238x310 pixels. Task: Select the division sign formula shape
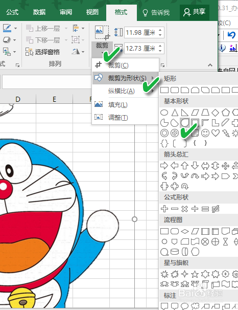coord(195,209)
